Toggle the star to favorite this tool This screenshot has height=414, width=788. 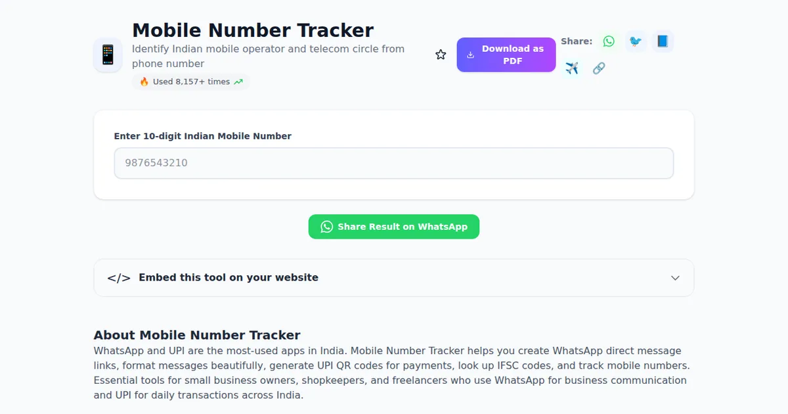[x=440, y=55]
